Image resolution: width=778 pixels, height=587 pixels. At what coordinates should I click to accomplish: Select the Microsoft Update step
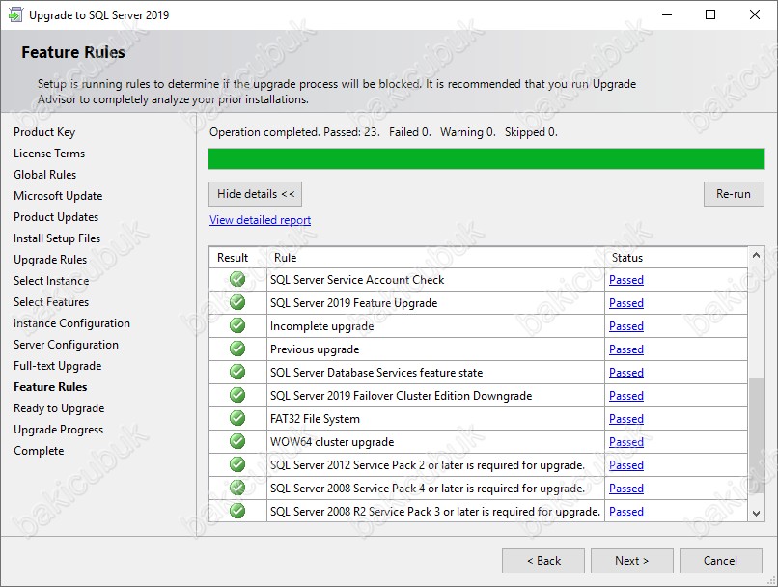(58, 196)
